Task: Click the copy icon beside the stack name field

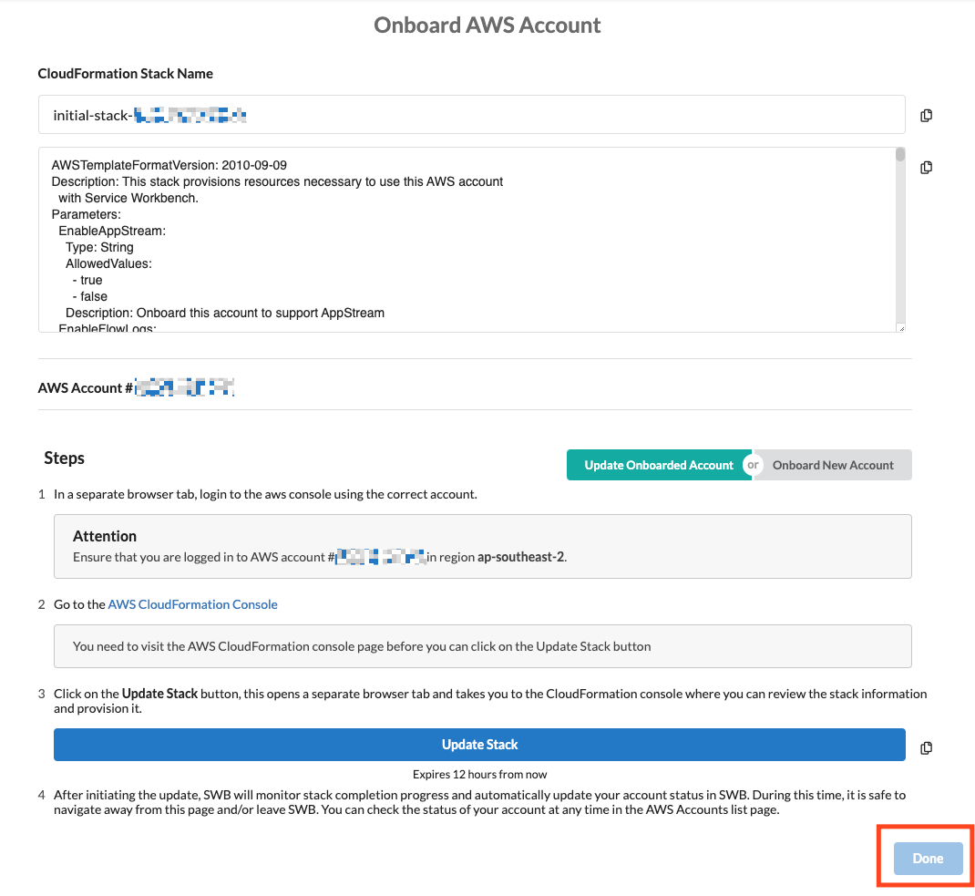Action: coord(926,115)
